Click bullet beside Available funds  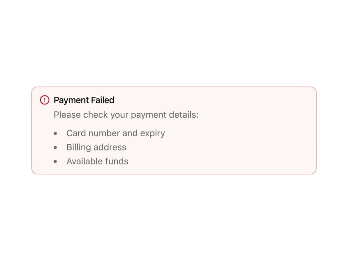point(55,161)
